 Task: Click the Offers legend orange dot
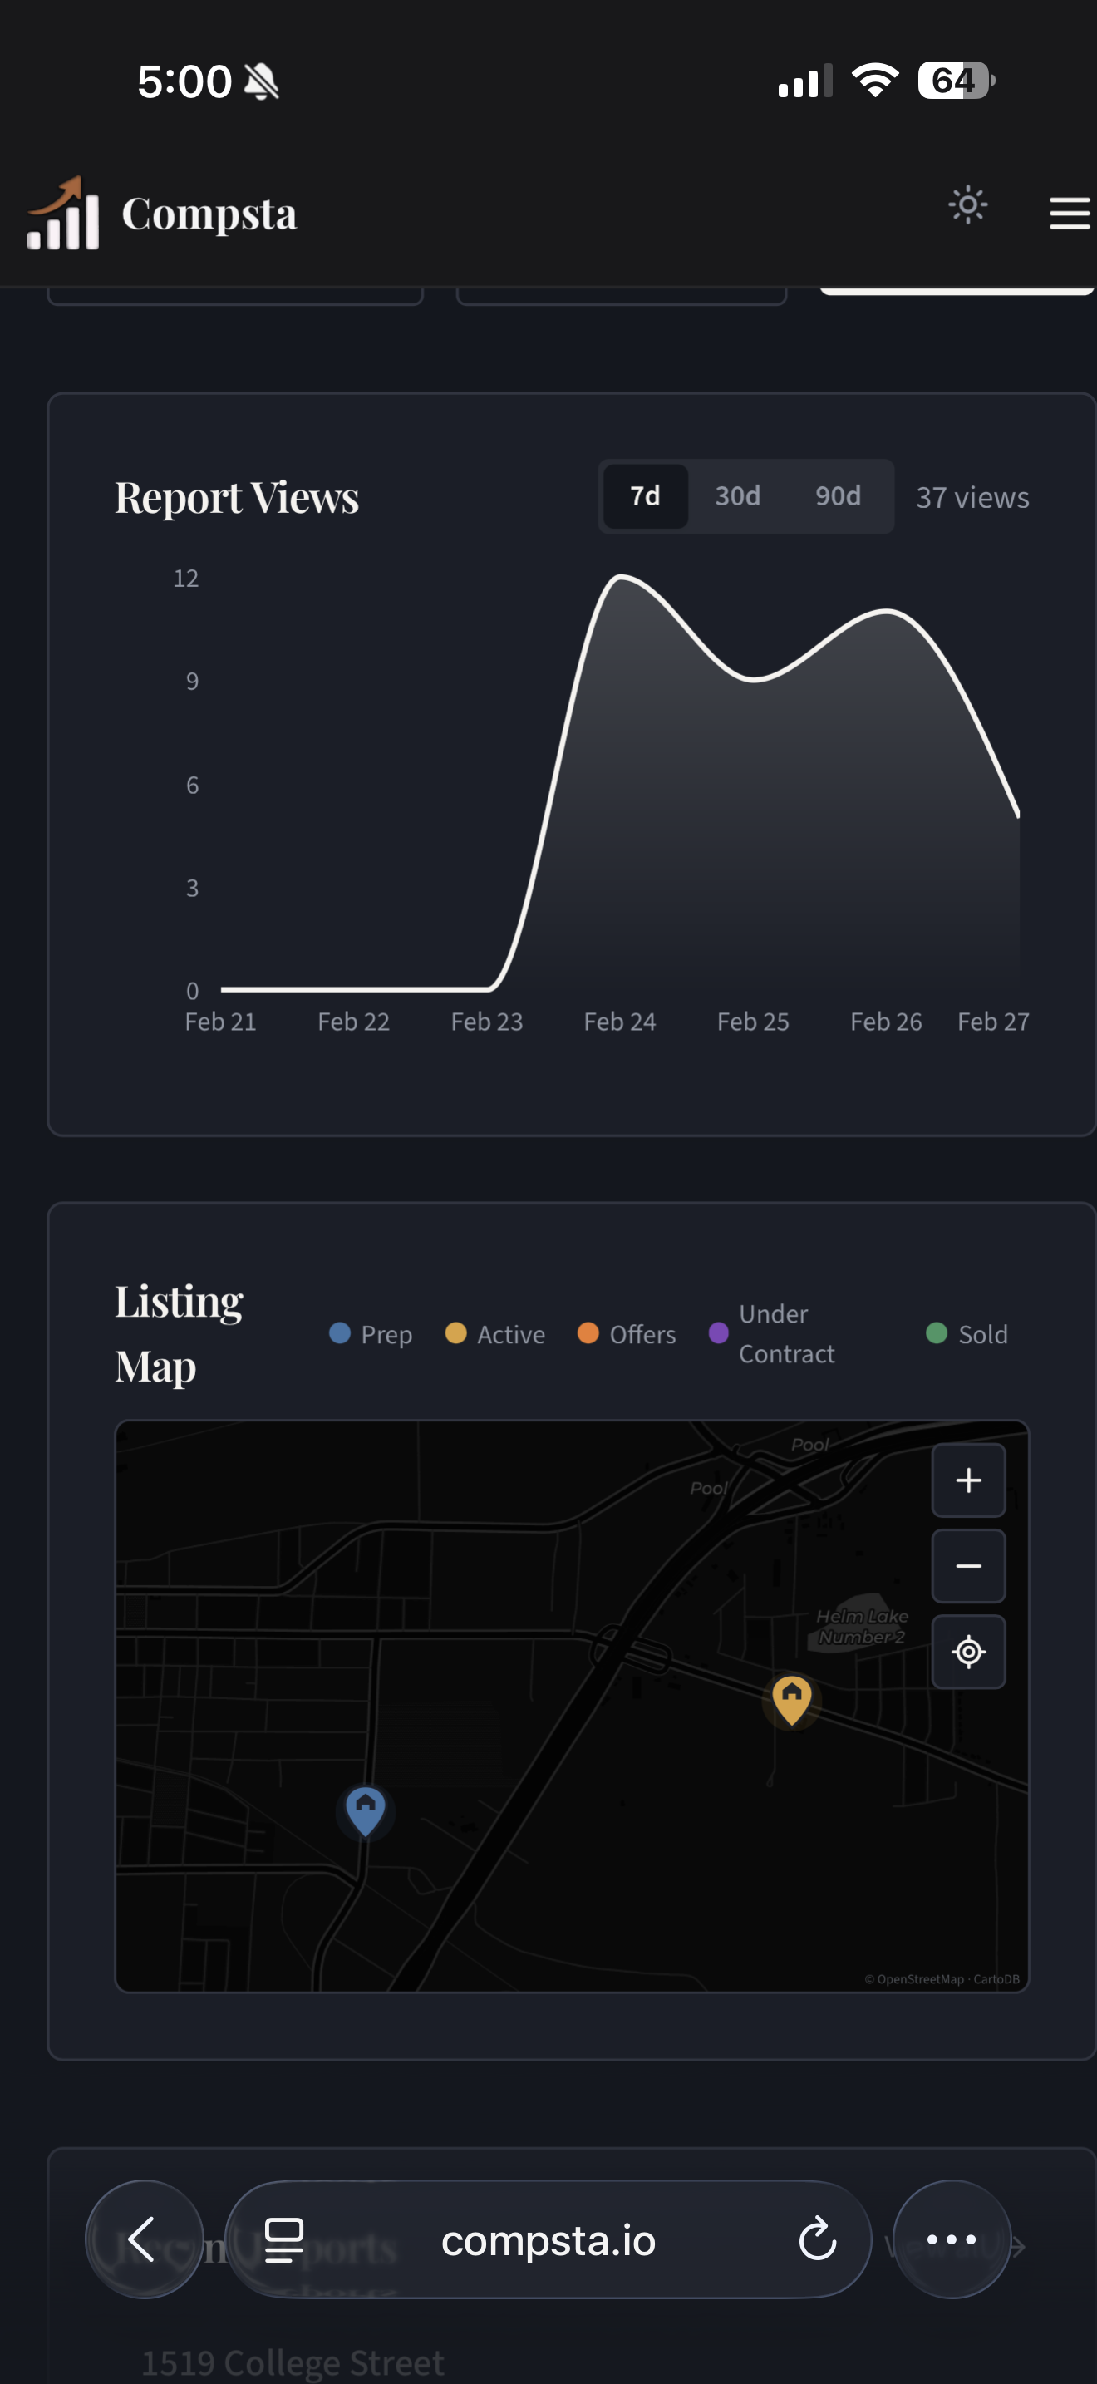point(588,1332)
